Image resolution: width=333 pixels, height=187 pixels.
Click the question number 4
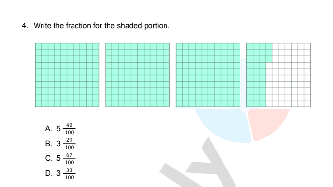(x=25, y=26)
